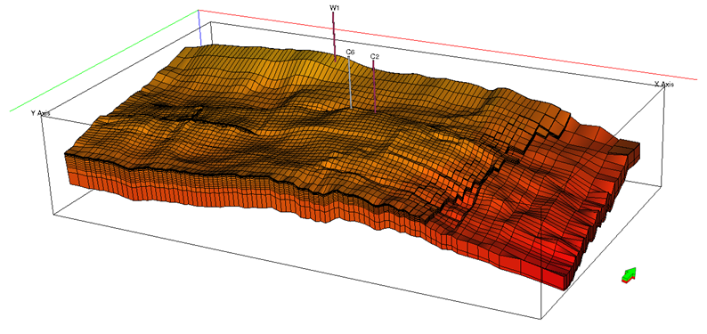Pick the purple W1 well trajectory line
Viewport: 707px width, 334px height.
334,36
